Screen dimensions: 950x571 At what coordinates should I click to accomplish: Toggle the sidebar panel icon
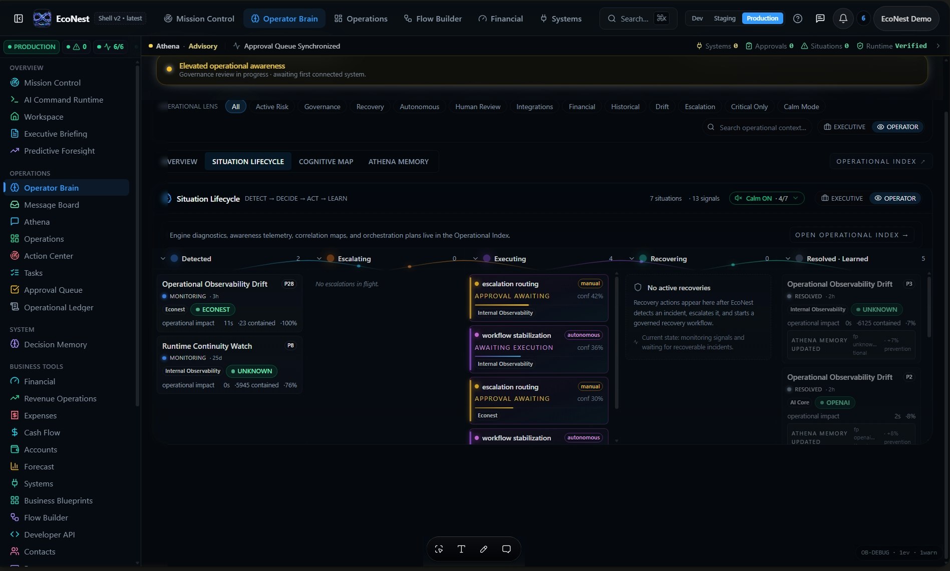point(19,19)
